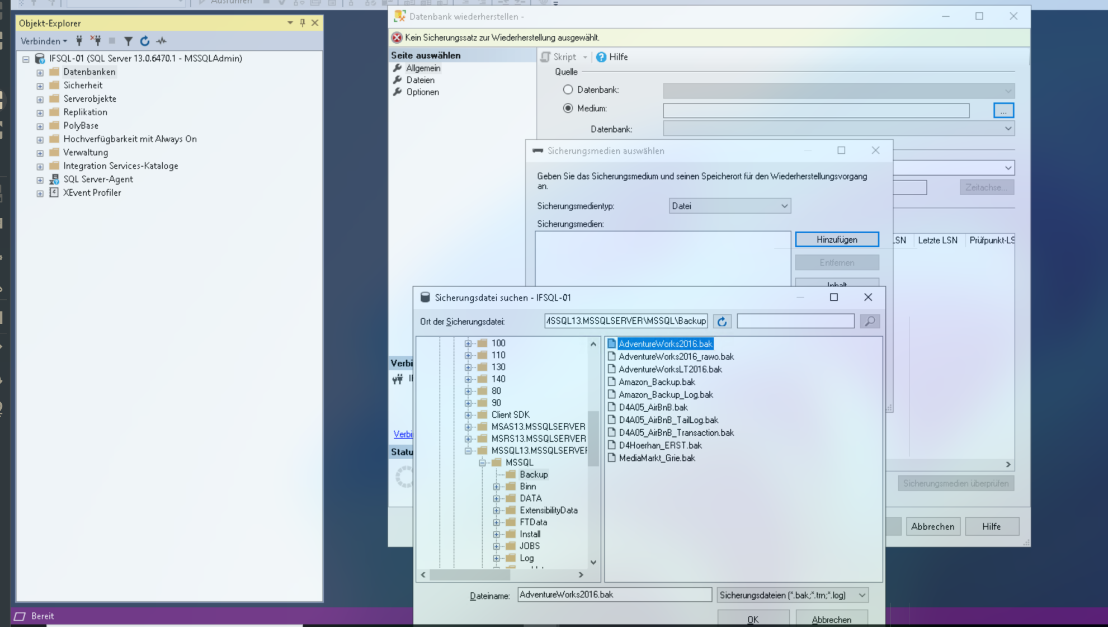
Task: Open the Optionen page in restore dialog
Action: 422,92
